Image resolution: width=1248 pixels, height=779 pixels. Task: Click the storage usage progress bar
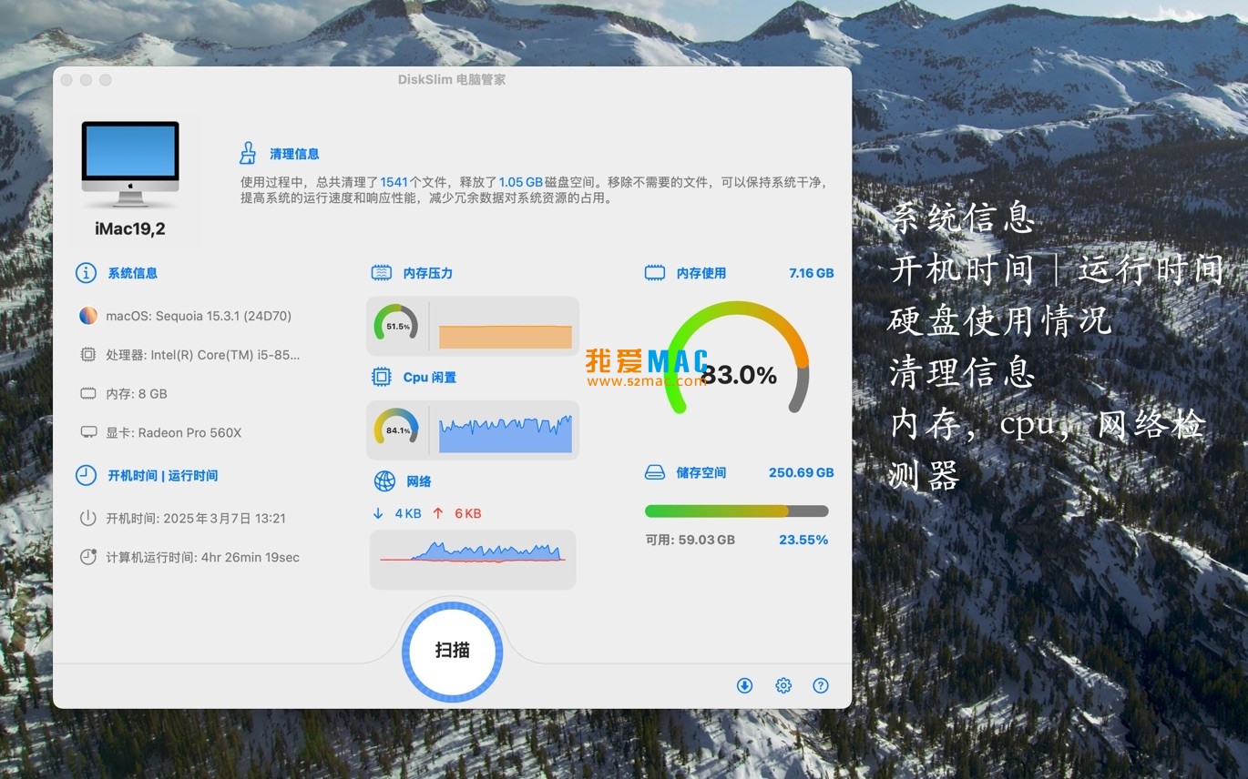point(736,511)
